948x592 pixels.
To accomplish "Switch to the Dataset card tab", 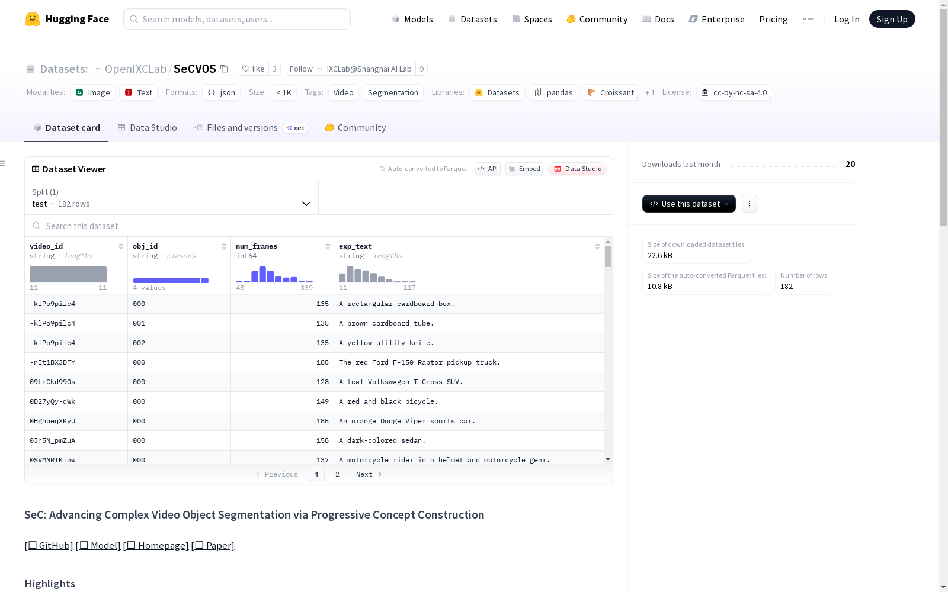I will (66, 128).
